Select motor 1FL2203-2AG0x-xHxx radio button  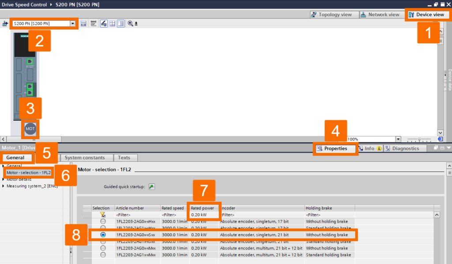(103, 221)
